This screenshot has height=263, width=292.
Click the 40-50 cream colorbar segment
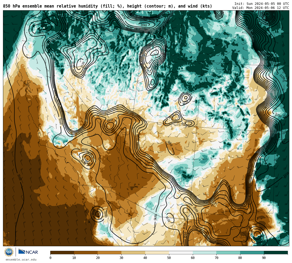tap(157, 252)
